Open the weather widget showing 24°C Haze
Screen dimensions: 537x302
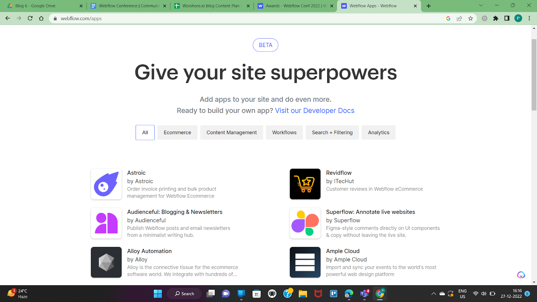pyautogui.click(x=17, y=294)
